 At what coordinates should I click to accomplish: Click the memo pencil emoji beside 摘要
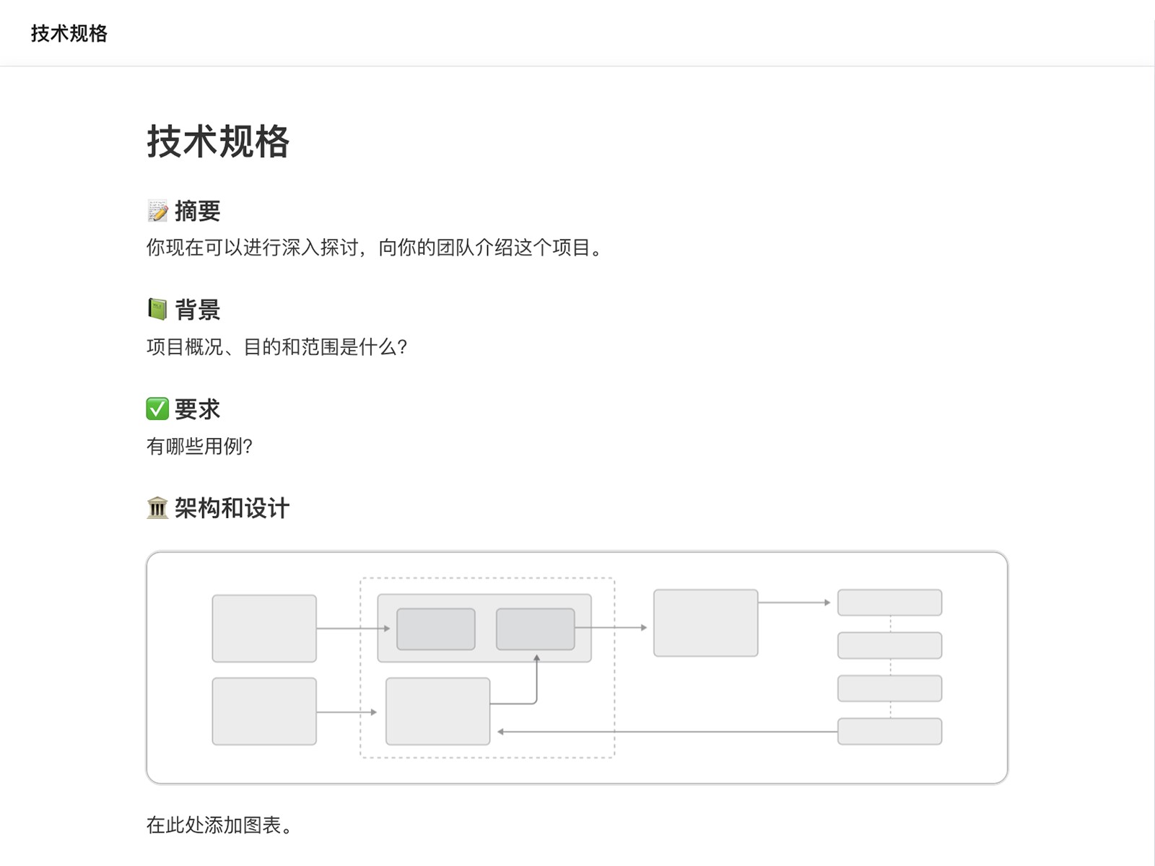pyautogui.click(x=157, y=211)
